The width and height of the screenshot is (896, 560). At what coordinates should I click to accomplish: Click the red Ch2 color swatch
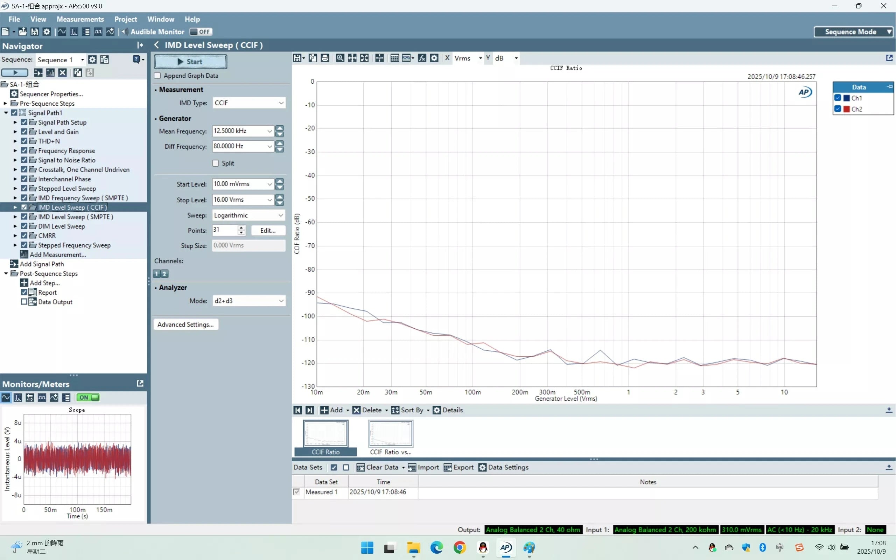[846, 109]
